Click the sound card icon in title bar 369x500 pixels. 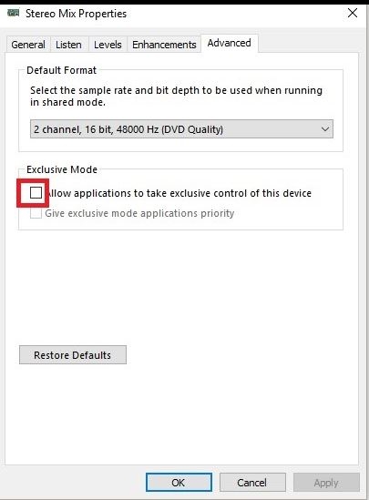pos(13,14)
